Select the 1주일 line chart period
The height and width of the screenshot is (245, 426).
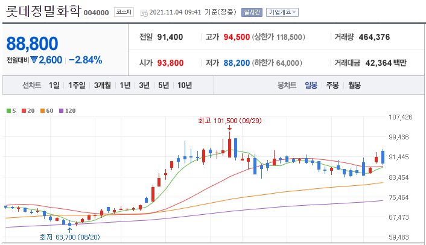(x=77, y=85)
